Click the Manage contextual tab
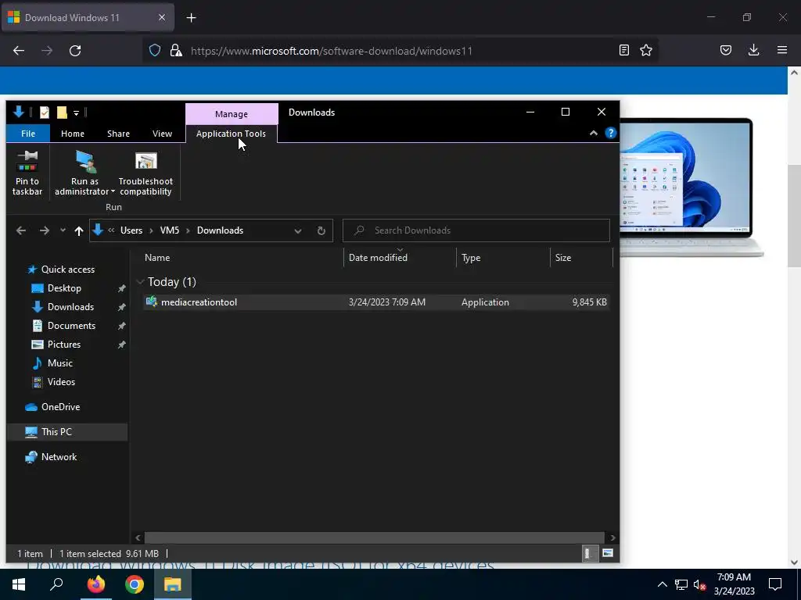This screenshot has height=600, width=801. pos(232,114)
